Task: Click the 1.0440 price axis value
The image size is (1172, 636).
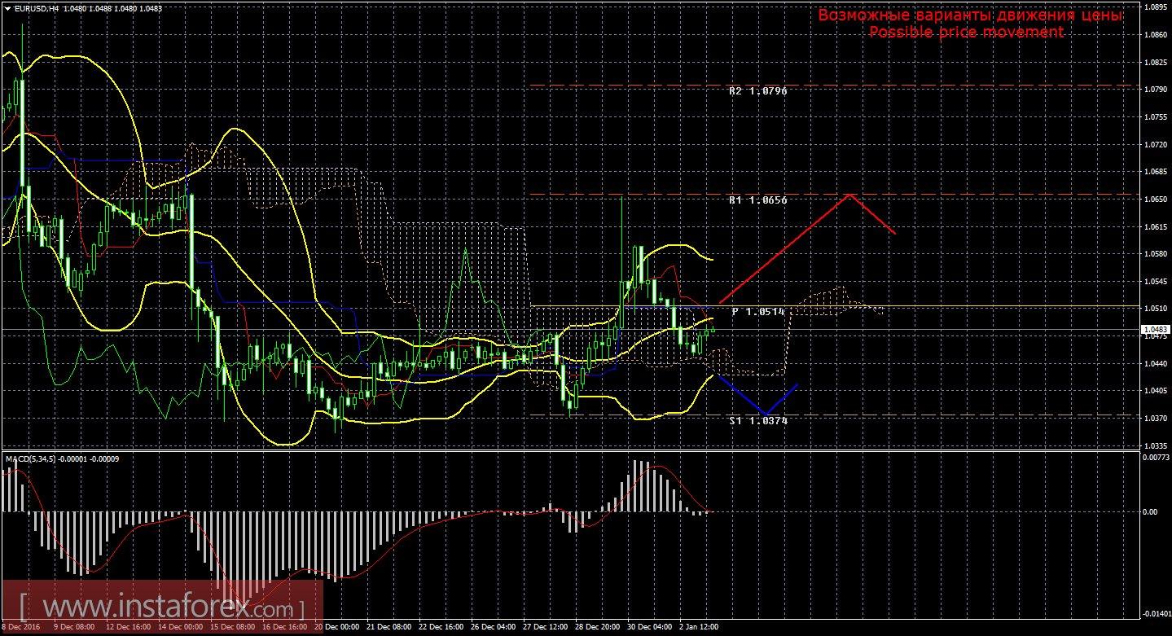Action: [x=1156, y=364]
